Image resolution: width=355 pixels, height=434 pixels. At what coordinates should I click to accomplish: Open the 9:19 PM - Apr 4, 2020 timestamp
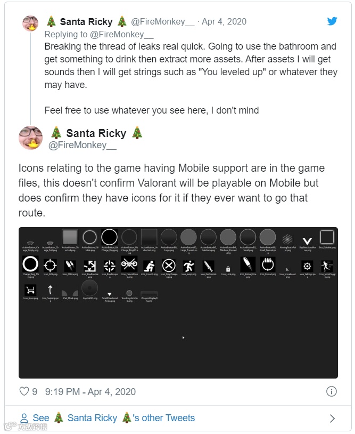(x=90, y=392)
